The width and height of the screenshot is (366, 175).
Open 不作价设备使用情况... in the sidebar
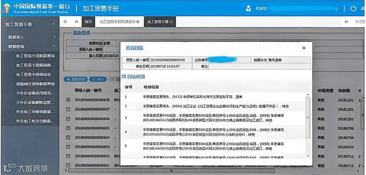[35, 93]
